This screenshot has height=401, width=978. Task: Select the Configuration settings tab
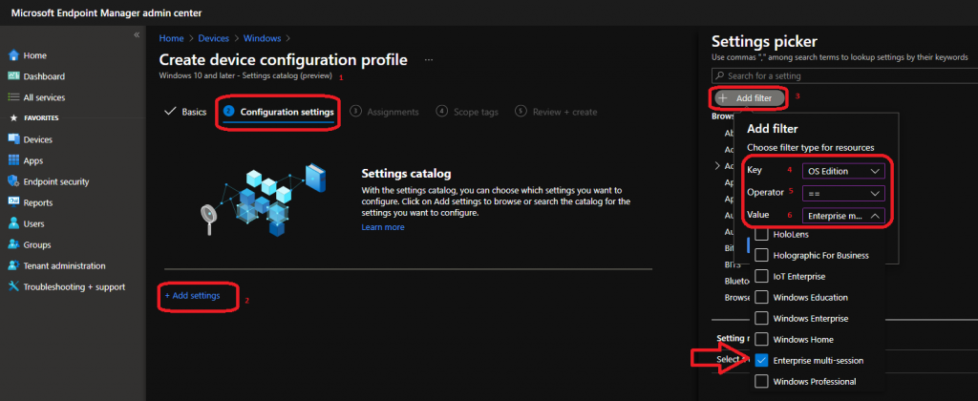[279, 113]
